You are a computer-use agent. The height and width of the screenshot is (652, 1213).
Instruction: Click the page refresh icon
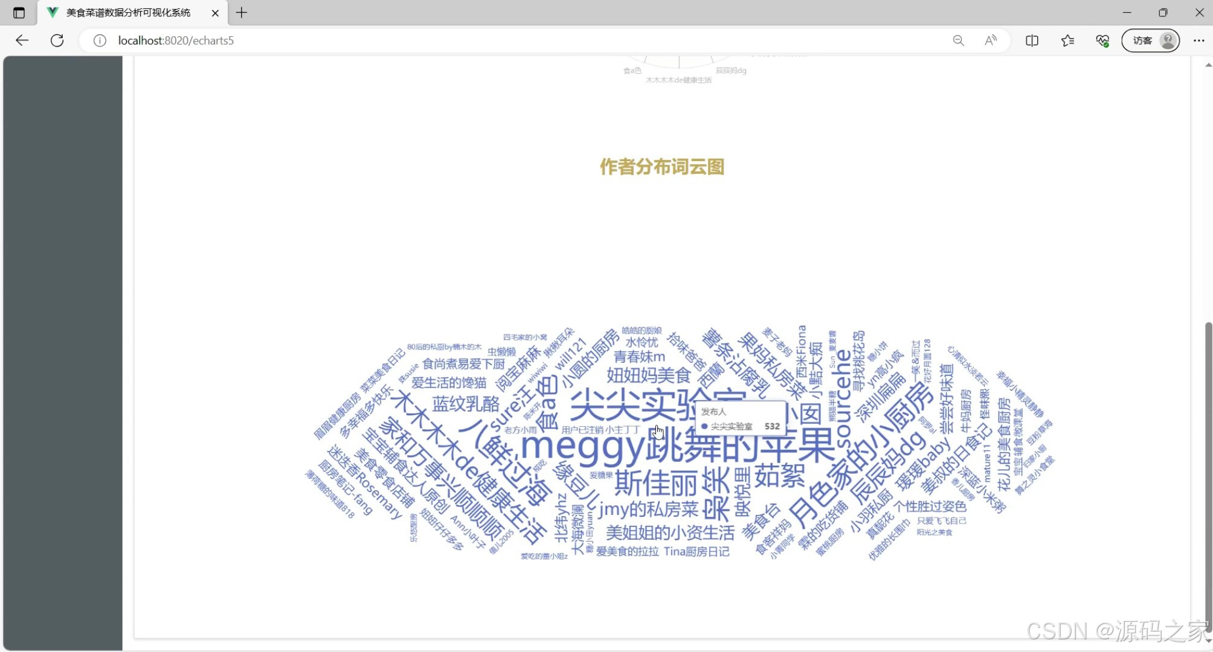click(x=57, y=40)
